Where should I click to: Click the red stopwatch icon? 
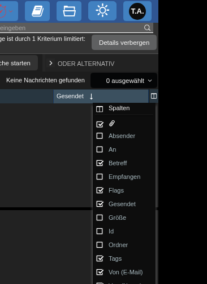(x=3, y=11)
